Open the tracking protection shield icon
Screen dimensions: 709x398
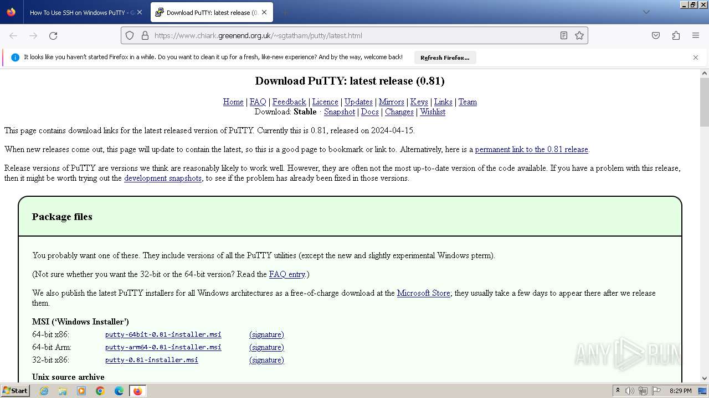point(130,35)
